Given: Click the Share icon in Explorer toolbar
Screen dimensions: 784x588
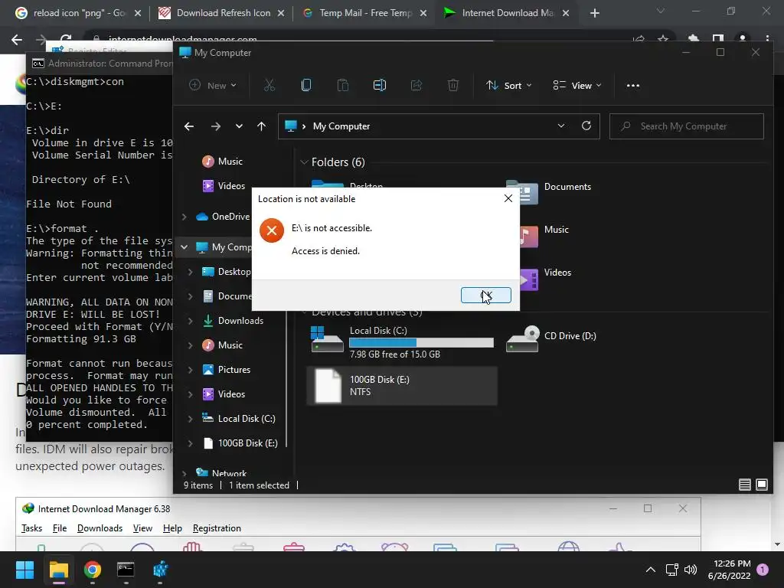Looking at the screenshot, I should coord(416,86).
